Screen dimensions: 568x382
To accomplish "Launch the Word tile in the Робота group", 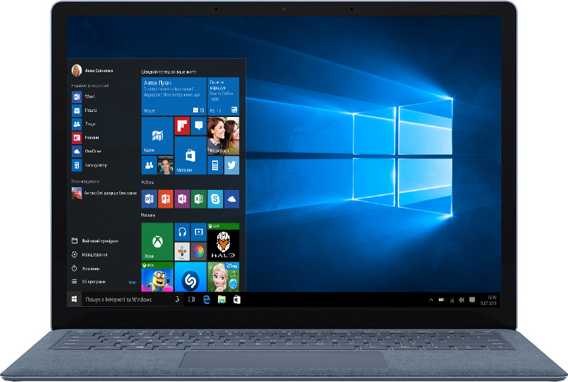I will click(149, 199).
